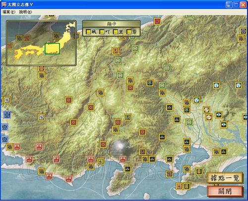Toggle the 里 display checkbox
The height and width of the screenshot is (201, 248).
click(116, 32)
